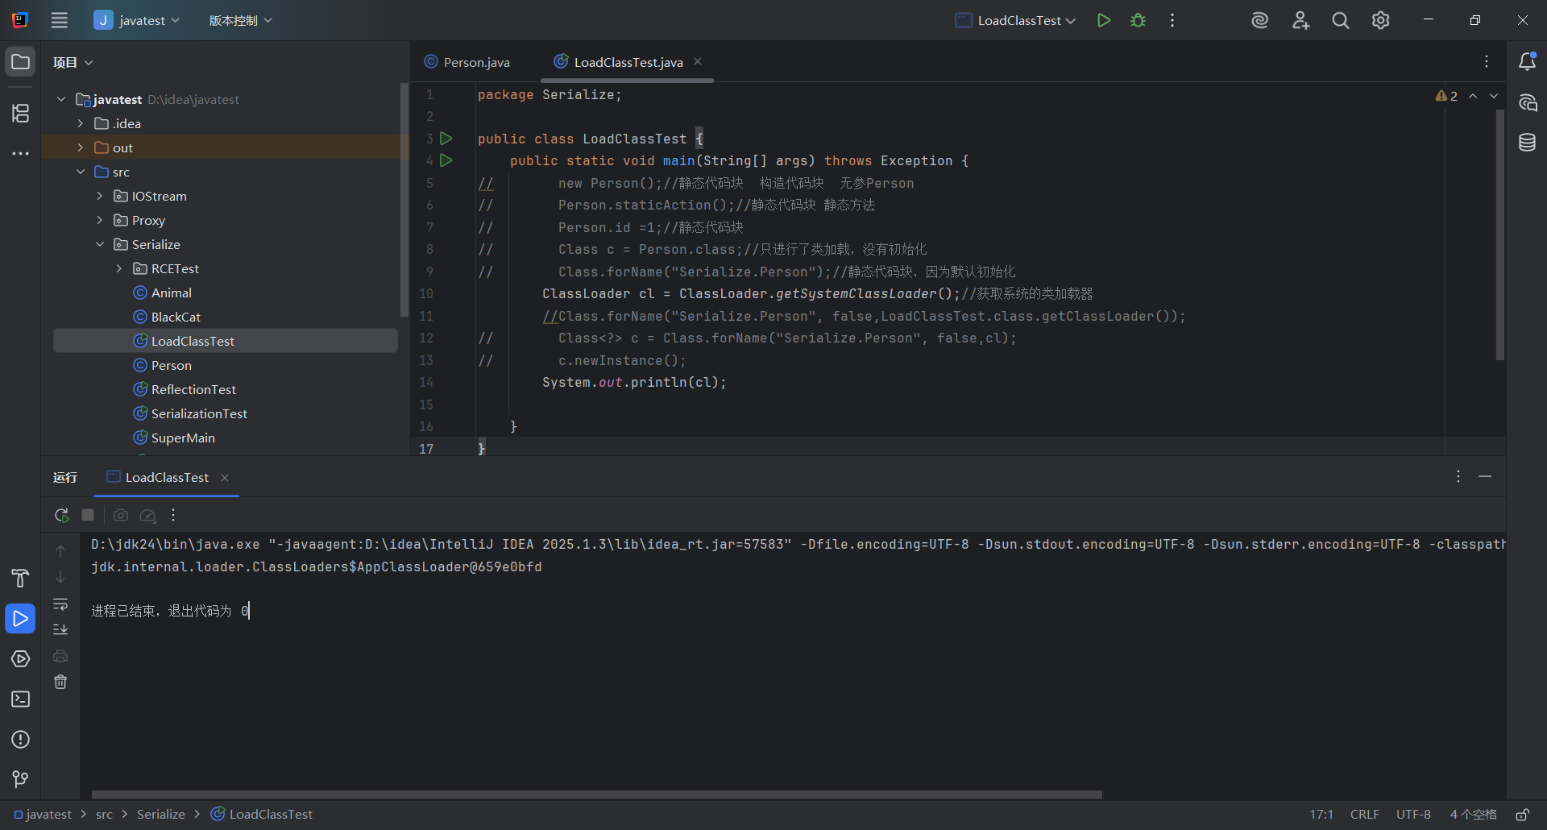Open the Problems tool window icon
The width and height of the screenshot is (1547, 830).
20,739
